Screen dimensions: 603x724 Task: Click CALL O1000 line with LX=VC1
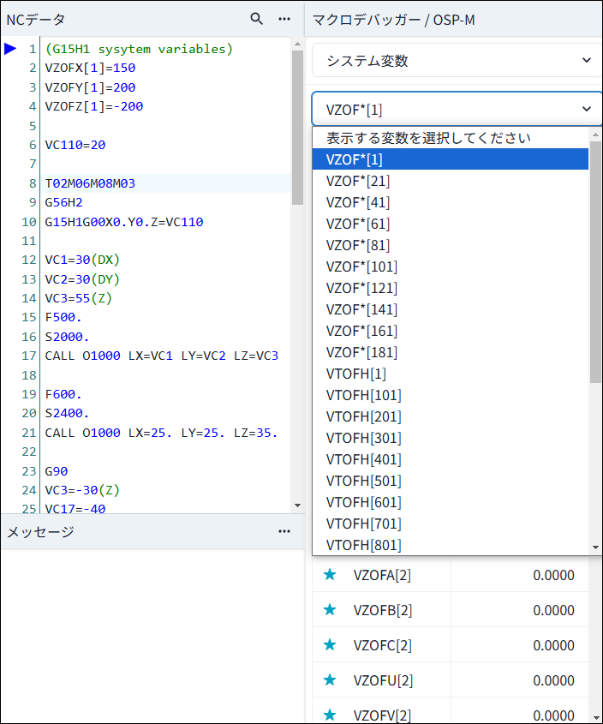point(162,356)
